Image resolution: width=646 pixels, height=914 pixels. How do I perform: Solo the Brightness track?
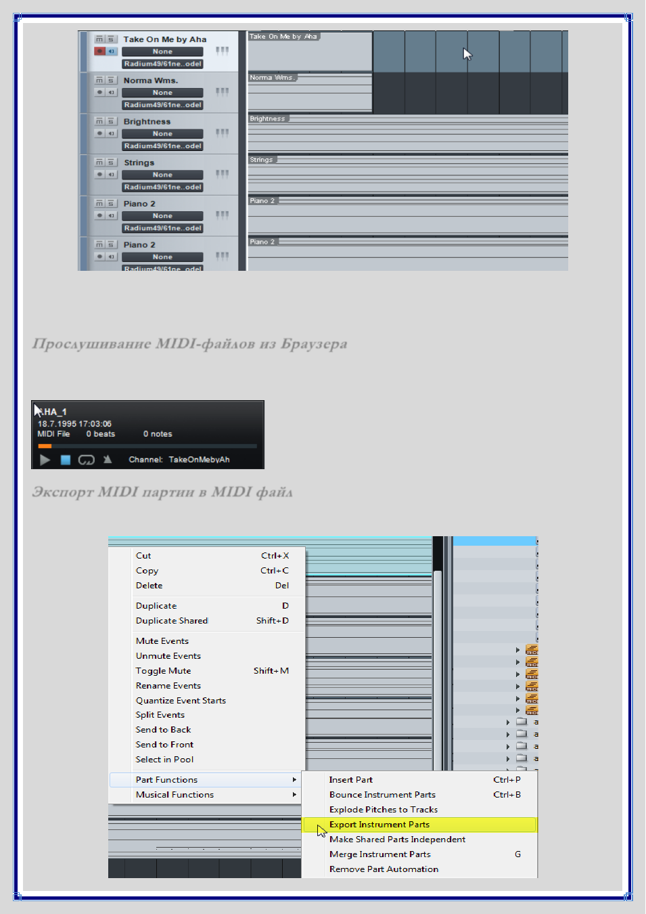click(112, 121)
